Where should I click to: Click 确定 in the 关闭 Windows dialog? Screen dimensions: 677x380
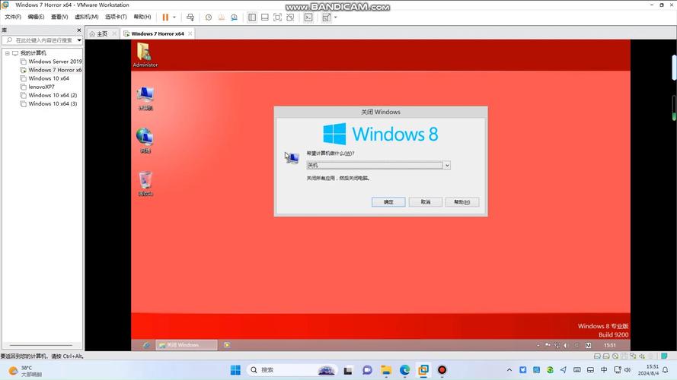tap(388, 201)
